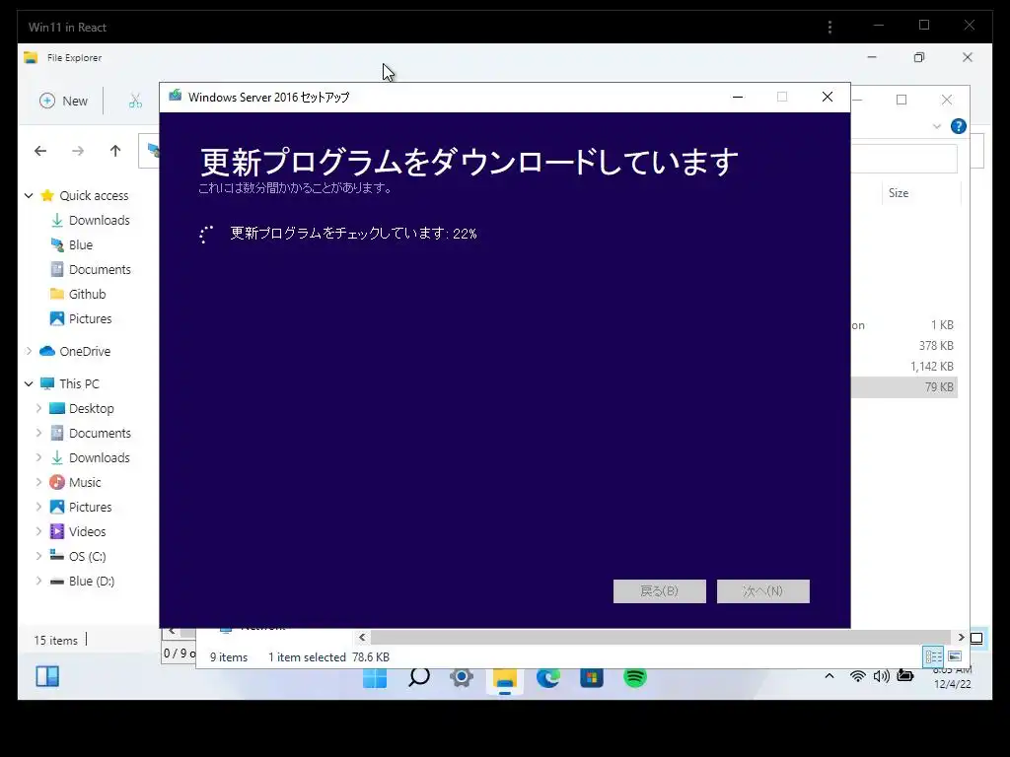The image size is (1010, 757).
Task: Click the Videos folder icon
Action: pos(57,531)
